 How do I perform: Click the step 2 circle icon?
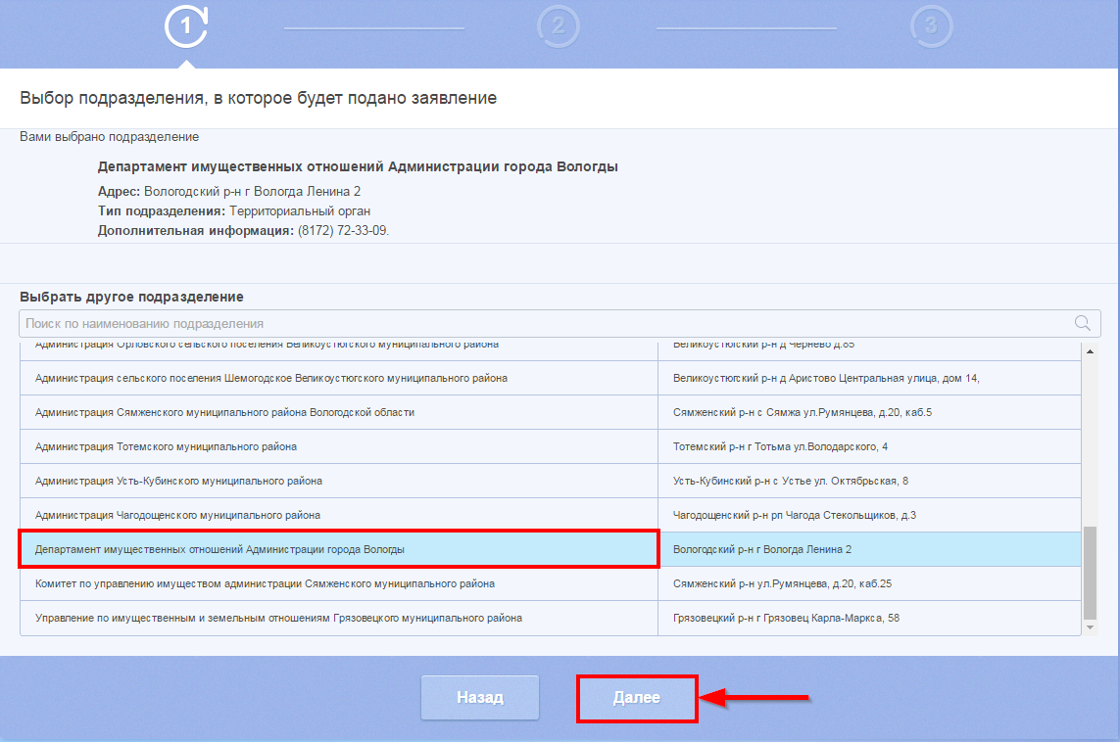(x=559, y=26)
